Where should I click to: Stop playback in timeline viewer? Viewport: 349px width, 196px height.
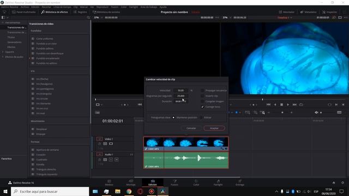pyautogui.click(x=281, y=105)
